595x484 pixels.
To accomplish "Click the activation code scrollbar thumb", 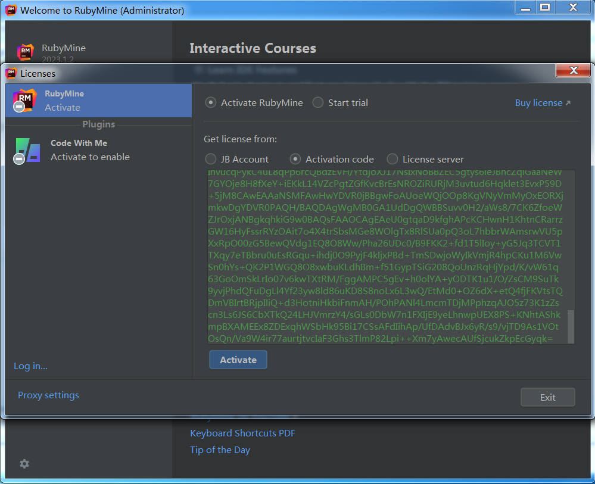I will coord(571,327).
